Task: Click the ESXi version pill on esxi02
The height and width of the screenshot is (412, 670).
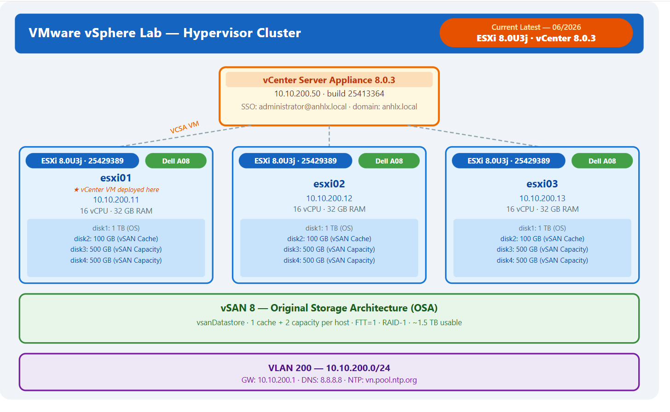Action: (x=295, y=161)
